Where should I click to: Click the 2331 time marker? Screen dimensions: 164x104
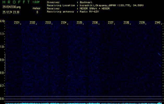point(17,23)
